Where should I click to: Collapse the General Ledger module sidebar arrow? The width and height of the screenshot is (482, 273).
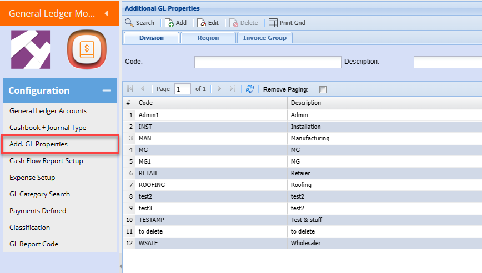pos(106,13)
